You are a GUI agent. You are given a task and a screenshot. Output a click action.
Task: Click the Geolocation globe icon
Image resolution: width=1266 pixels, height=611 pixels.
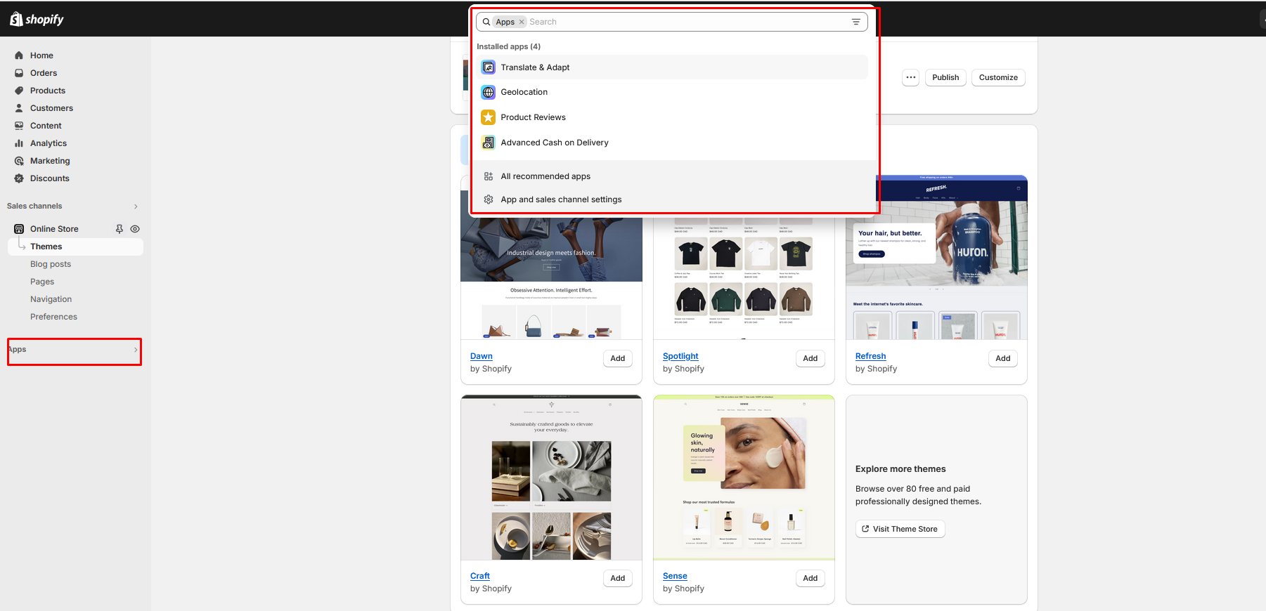[x=489, y=92]
